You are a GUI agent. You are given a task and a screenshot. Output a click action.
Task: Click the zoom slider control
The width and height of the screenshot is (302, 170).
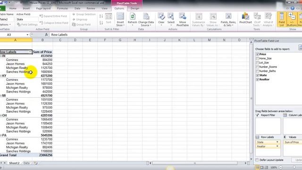coord(294,168)
